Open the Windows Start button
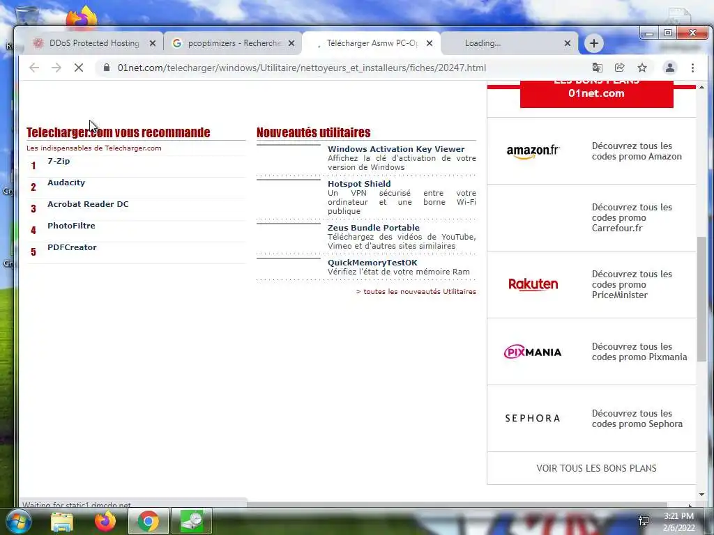The image size is (714, 535). pos(18,521)
